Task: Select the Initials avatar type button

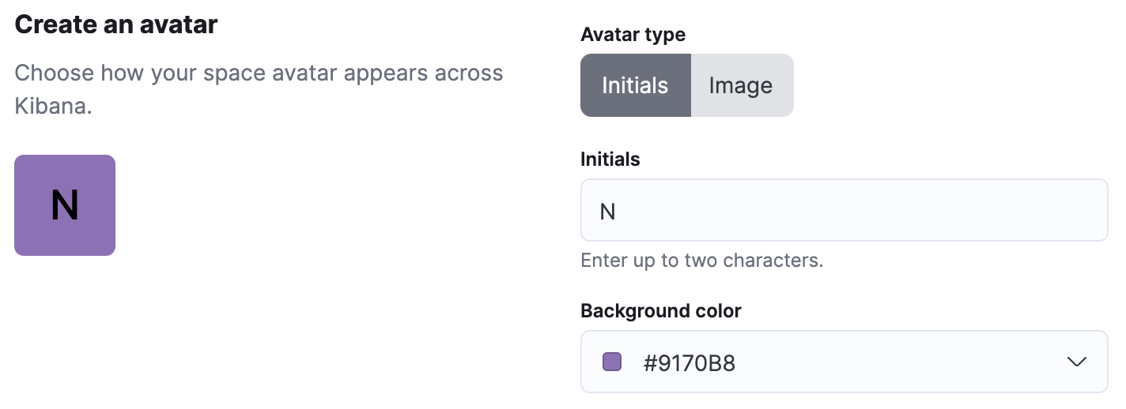Action: (x=636, y=85)
